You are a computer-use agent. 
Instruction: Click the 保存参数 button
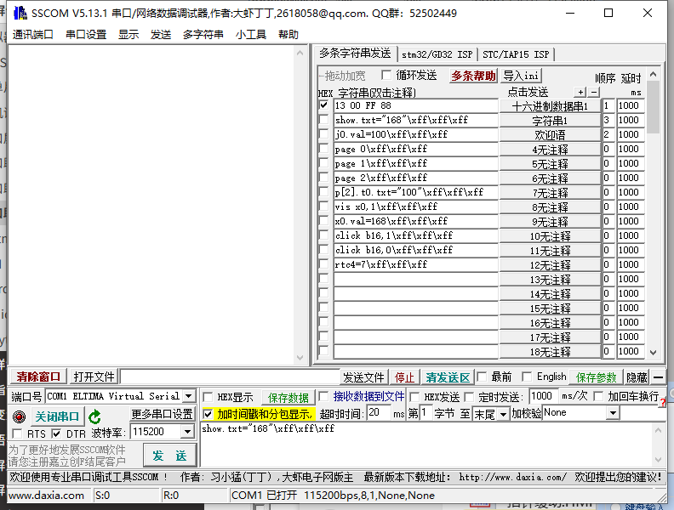pos(596,377)
